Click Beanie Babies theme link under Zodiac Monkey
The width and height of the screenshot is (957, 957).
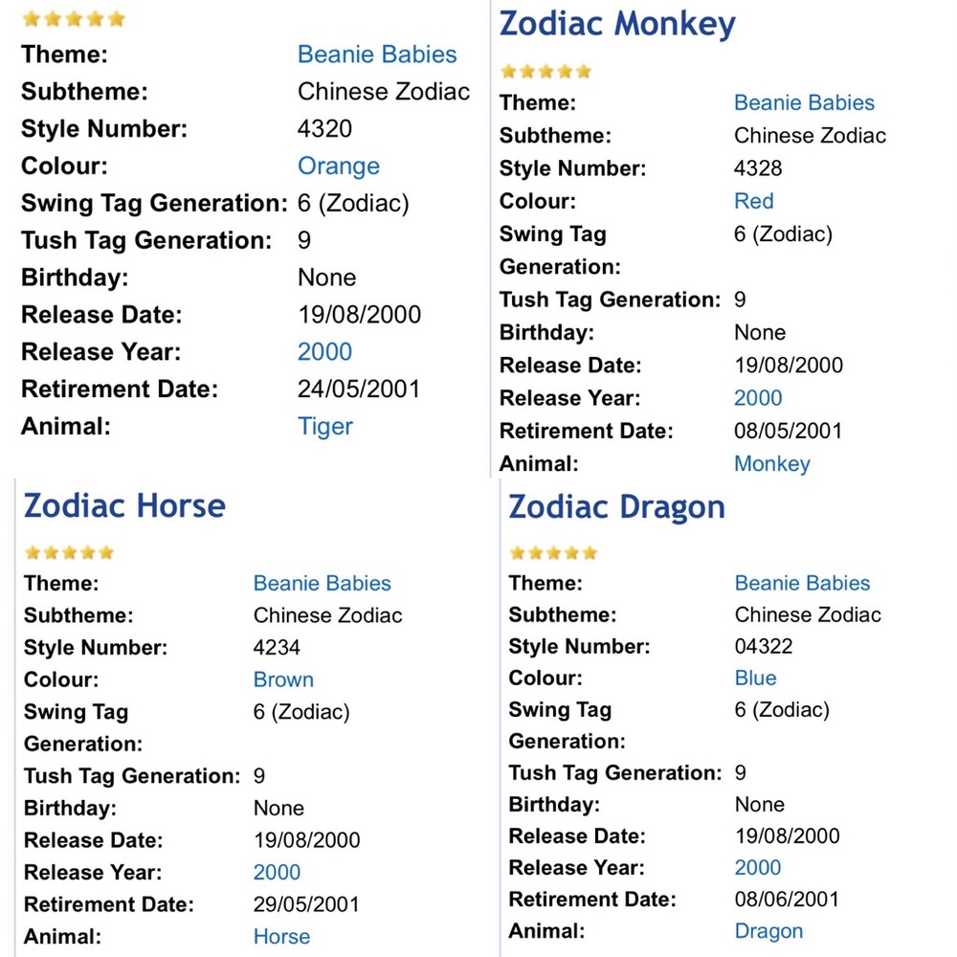click(x=805, y=102)
